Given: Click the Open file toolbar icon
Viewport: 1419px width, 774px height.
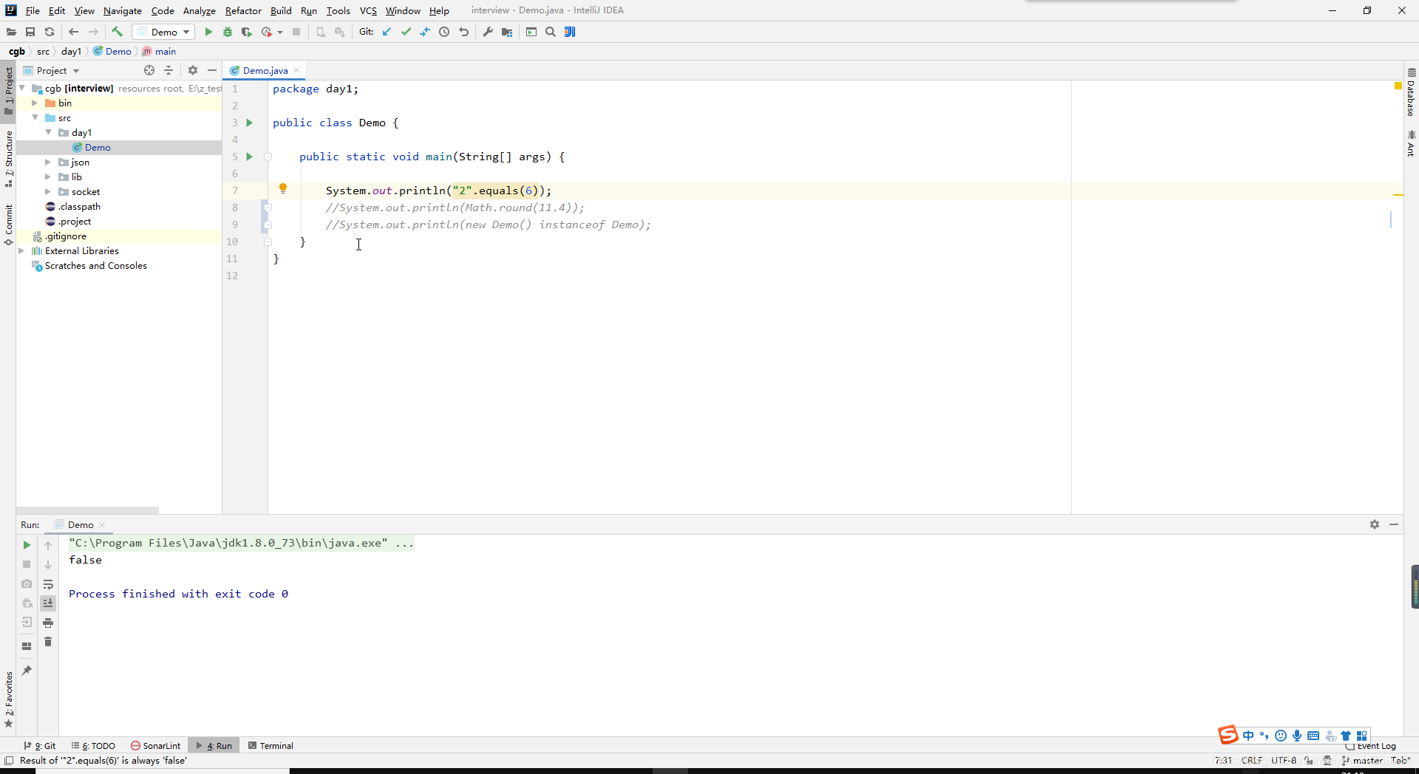Looking at the screenshot, I should tap(11, 32).
